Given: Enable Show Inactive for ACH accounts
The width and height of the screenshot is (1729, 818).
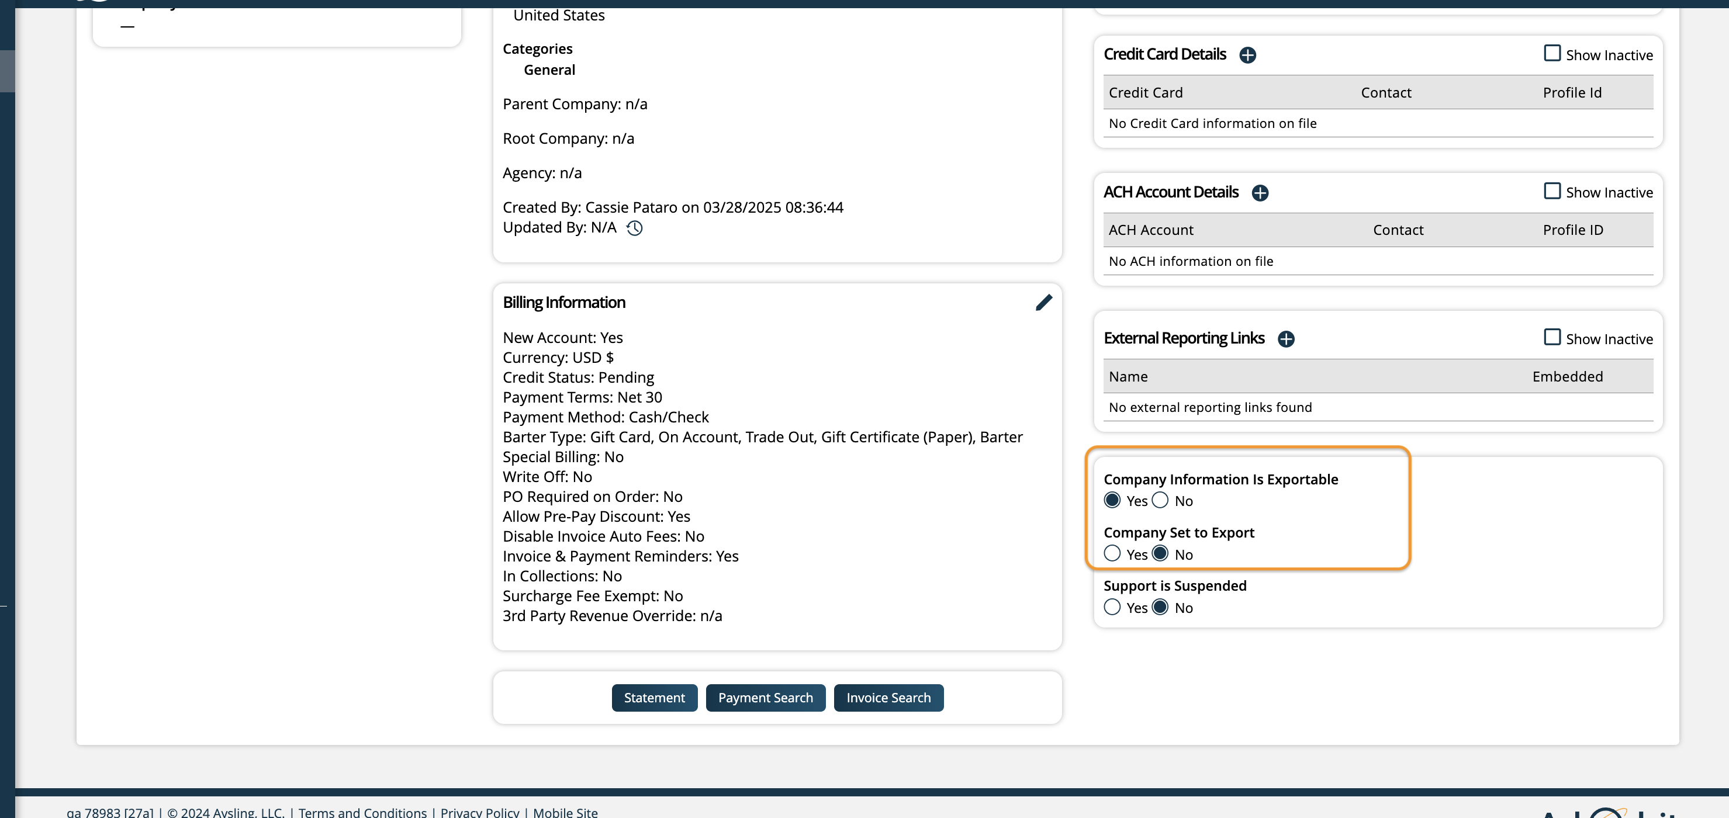Looking at the screenshot, I should click(x=1552, y=191).
